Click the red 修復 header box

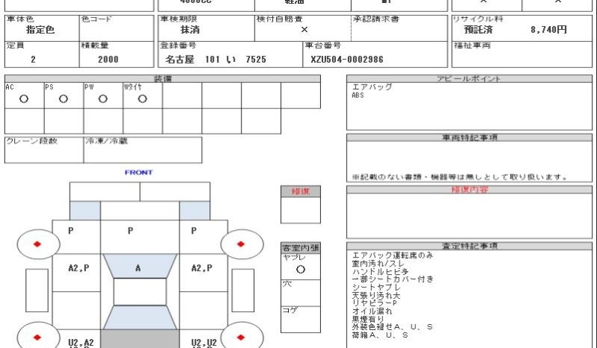coord(301,191)
